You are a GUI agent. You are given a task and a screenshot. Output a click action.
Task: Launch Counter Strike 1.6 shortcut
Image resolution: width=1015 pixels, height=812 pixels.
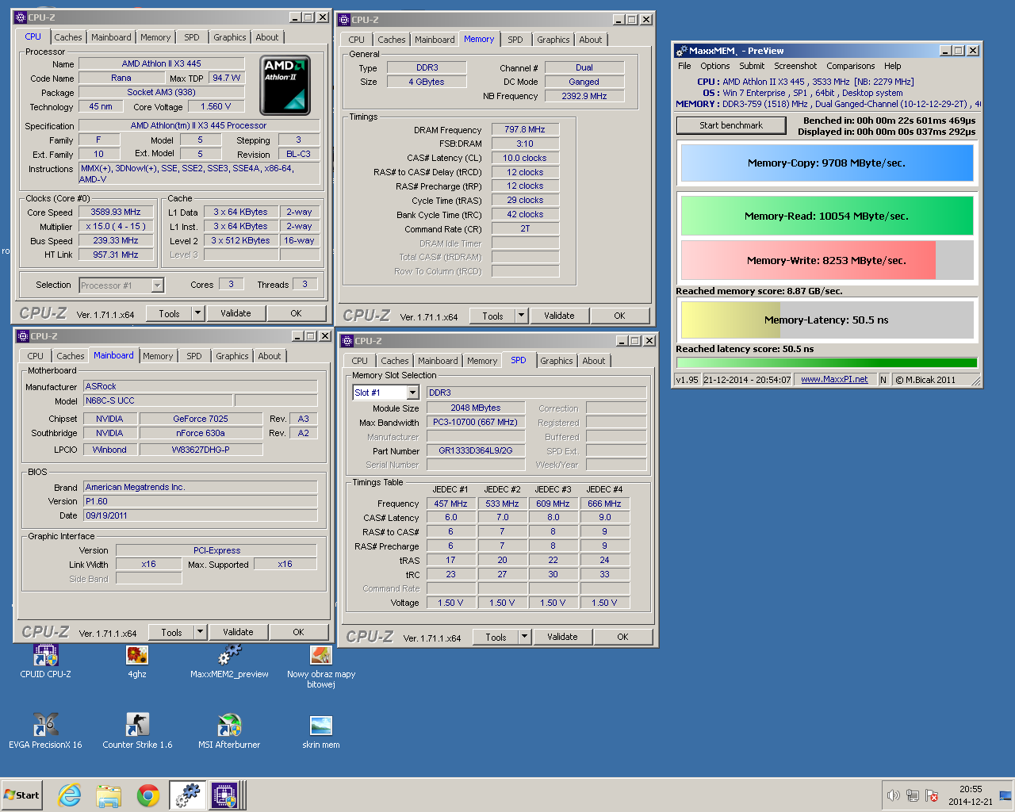coord(137,730)
